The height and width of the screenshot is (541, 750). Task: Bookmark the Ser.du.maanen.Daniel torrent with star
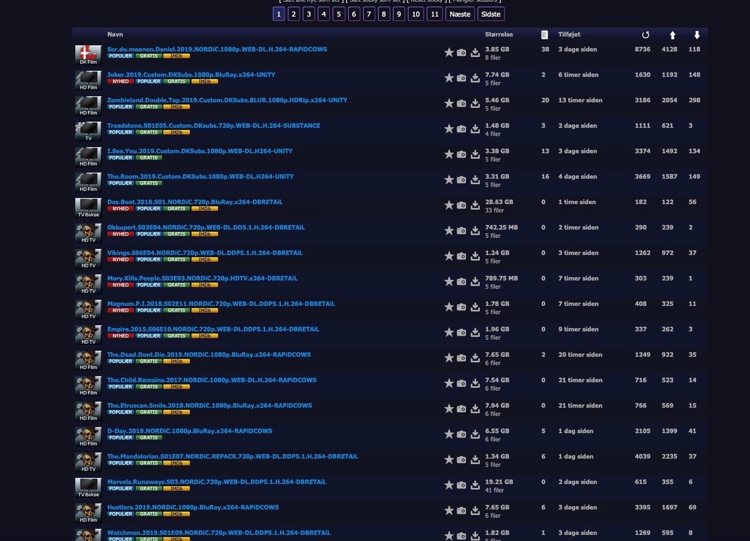click(449, 53)
